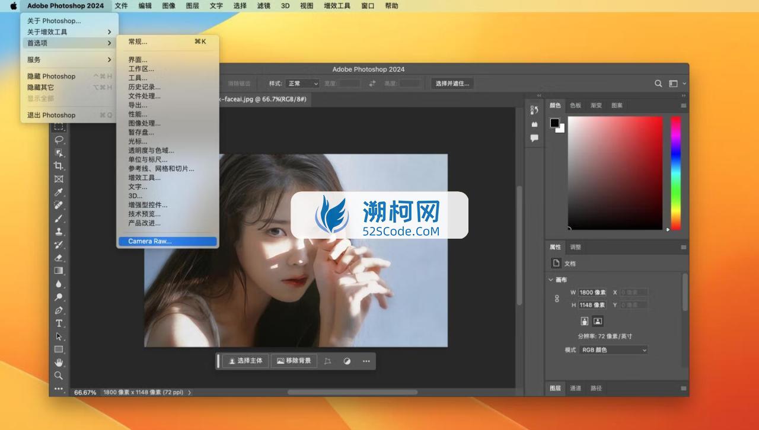The width and height of the screenshot is (759, 430).
Task: Select the Rectangle shape tool
Action: click(59, 349)
